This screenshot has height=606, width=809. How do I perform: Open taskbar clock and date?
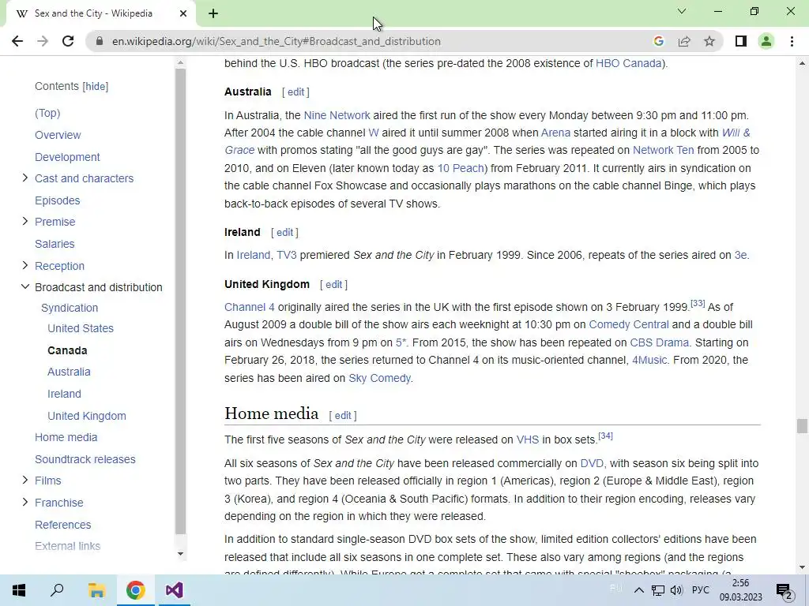[741, 590]
